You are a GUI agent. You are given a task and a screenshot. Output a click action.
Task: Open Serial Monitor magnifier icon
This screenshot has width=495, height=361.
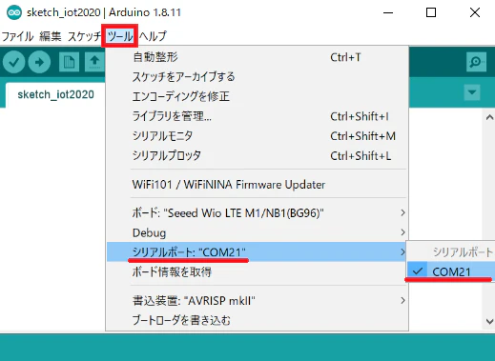coord(476,62)
